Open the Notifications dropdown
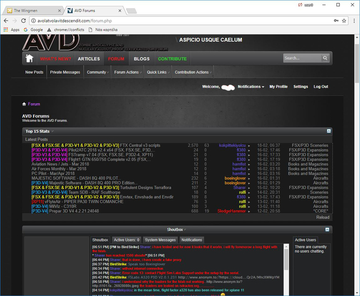 251,86
